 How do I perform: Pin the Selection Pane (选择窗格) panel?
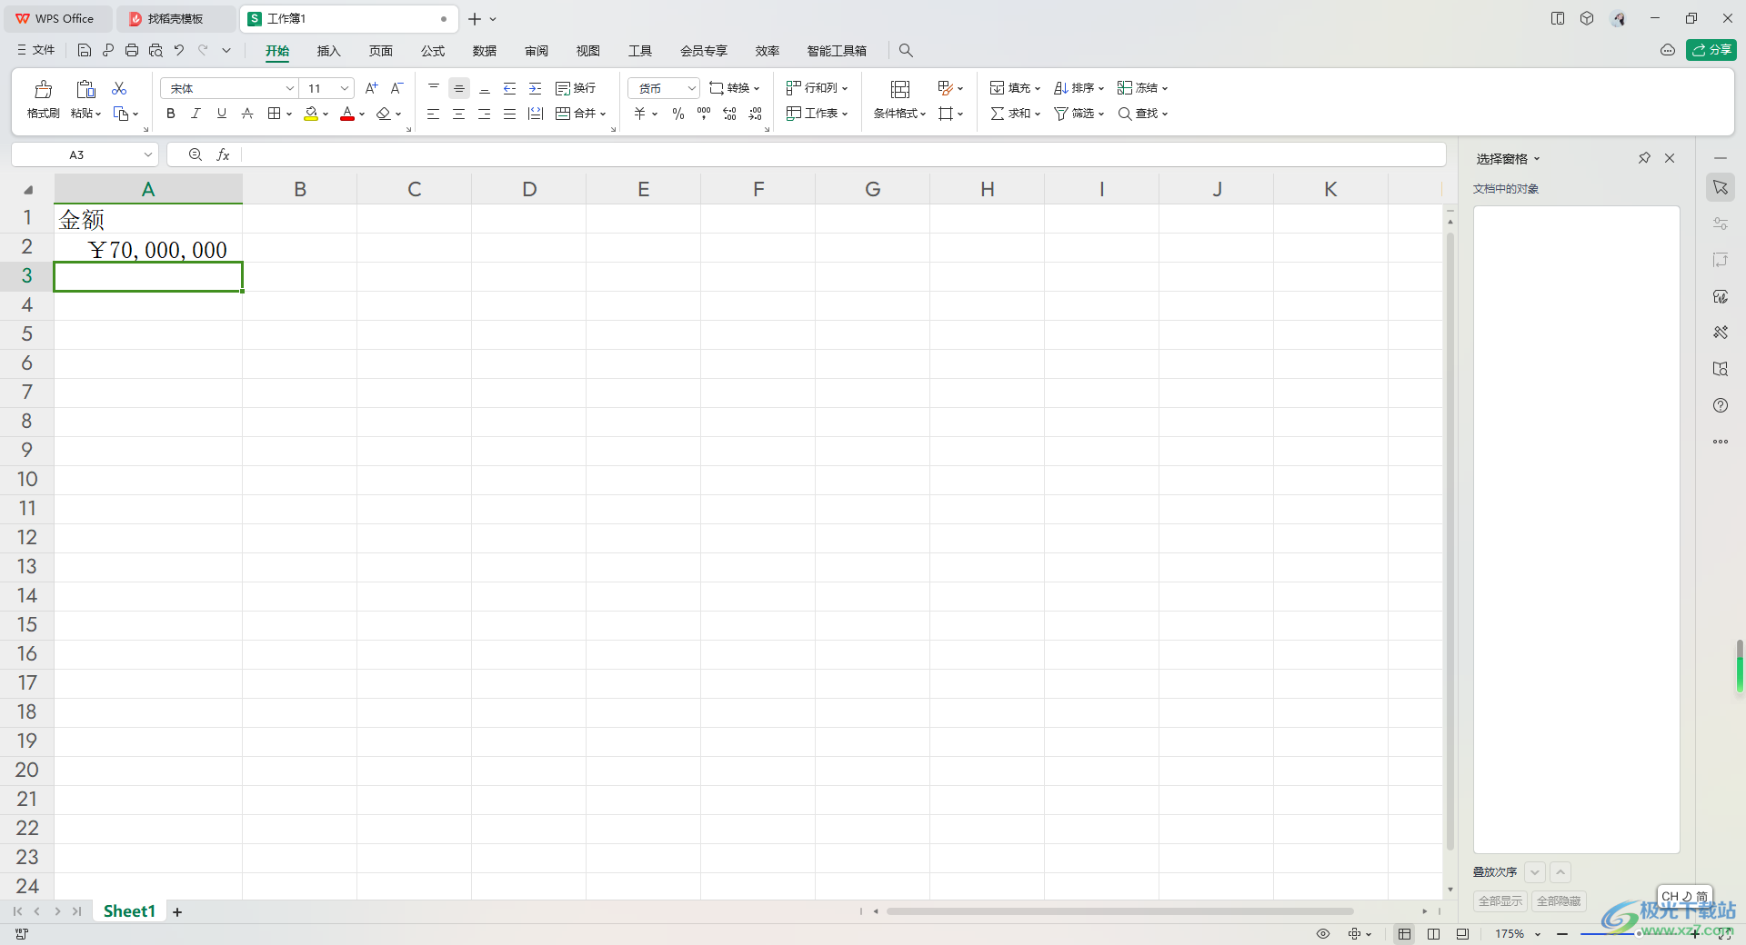[x=1644, y=158]
